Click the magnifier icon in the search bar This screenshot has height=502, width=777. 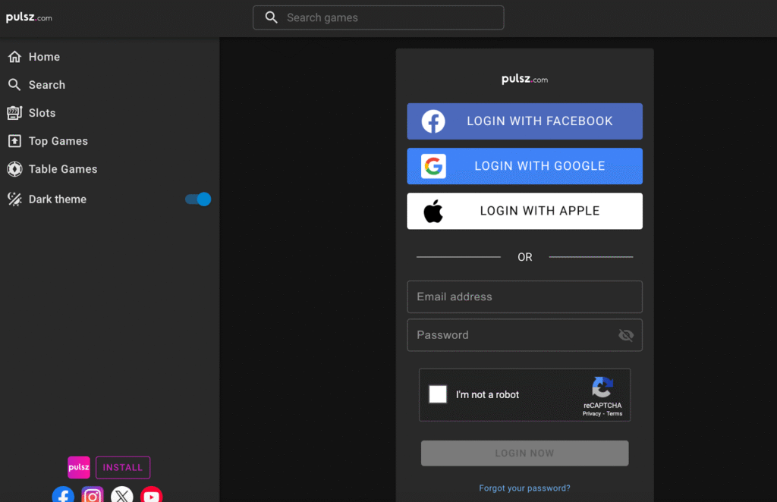point(271,17)
